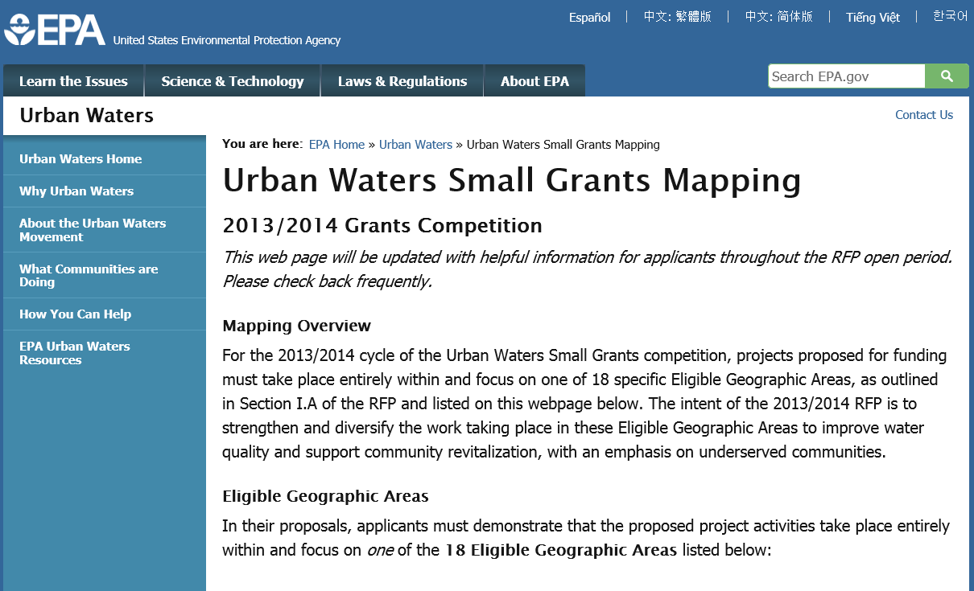Open the Learn the Issues menu
Screen dimensions: 974x591
(73, 81)
